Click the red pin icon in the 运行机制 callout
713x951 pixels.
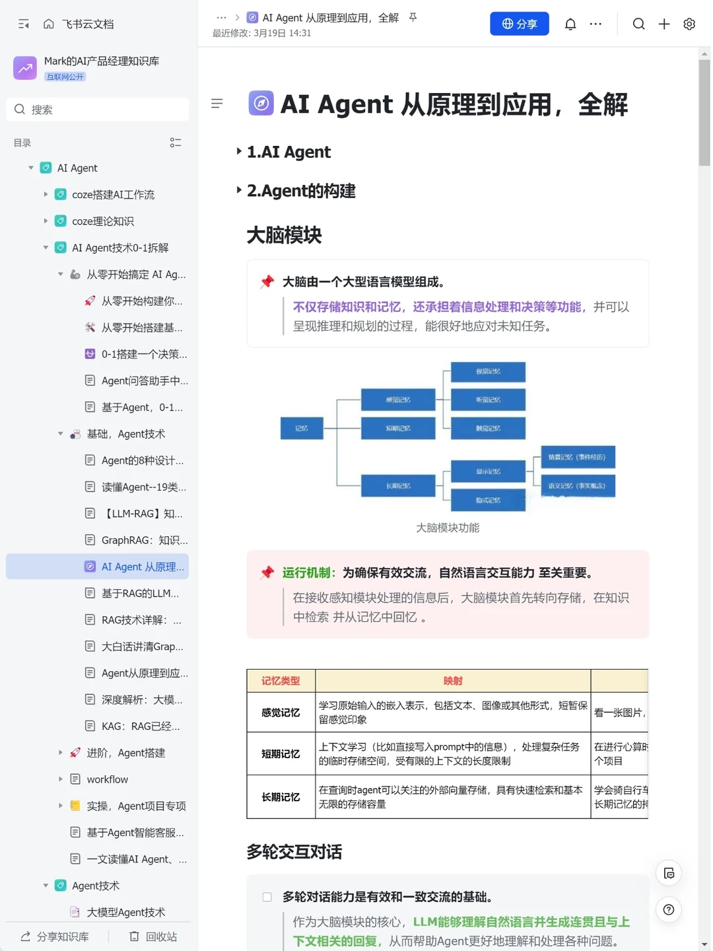(x=267, y=573)
